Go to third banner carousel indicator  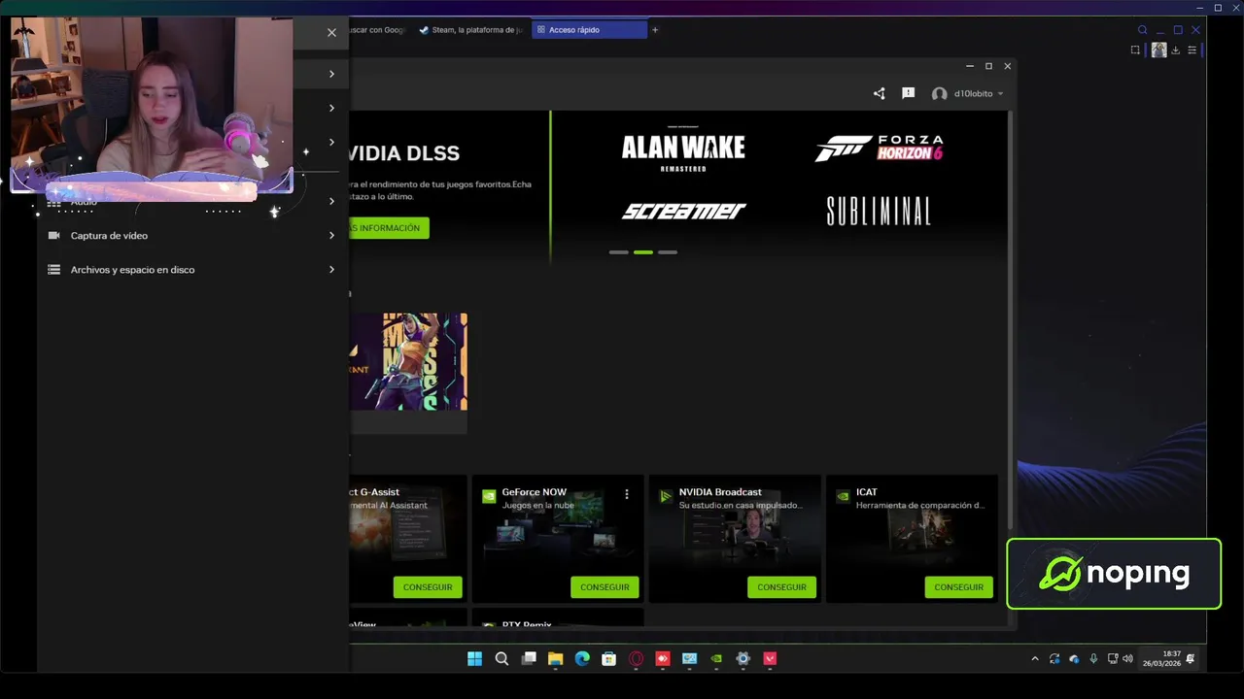pos(667,252)
